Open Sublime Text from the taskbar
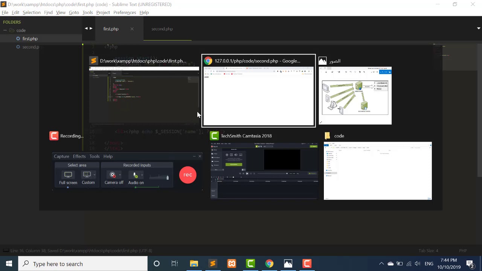The width and height of the screenshot is (482, 271). (213, 264)
